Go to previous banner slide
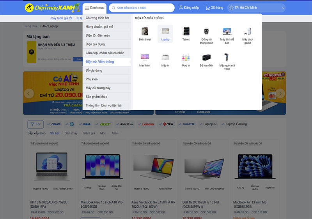Screen dimensions: 312x219 [x=29, y=94]
